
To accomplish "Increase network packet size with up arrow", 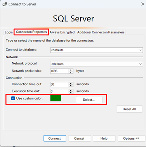I will click(71, 70).
